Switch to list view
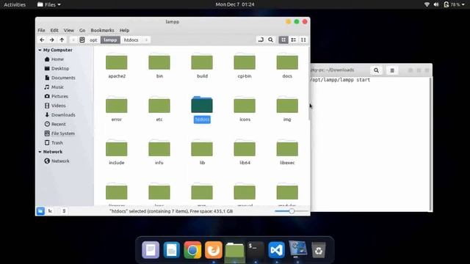 tap(294, 40)
